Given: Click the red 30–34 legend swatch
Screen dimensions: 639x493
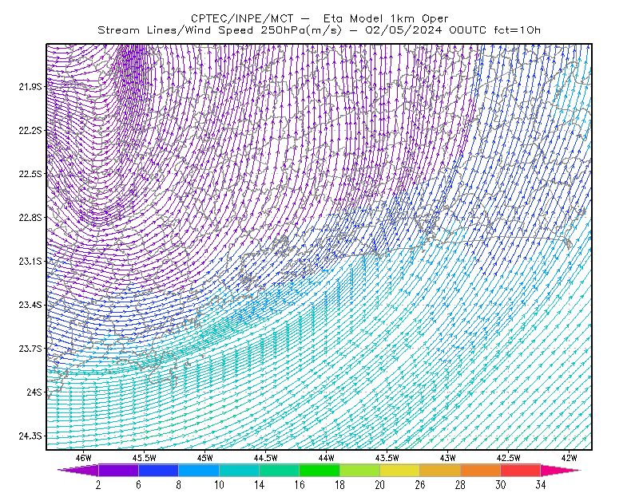Looking at the screenshot, I should coord(521,470).
